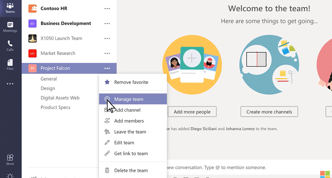This screenshot has width=332, height=178.
Task: Open the General channel
Action: tap(49, 79)
